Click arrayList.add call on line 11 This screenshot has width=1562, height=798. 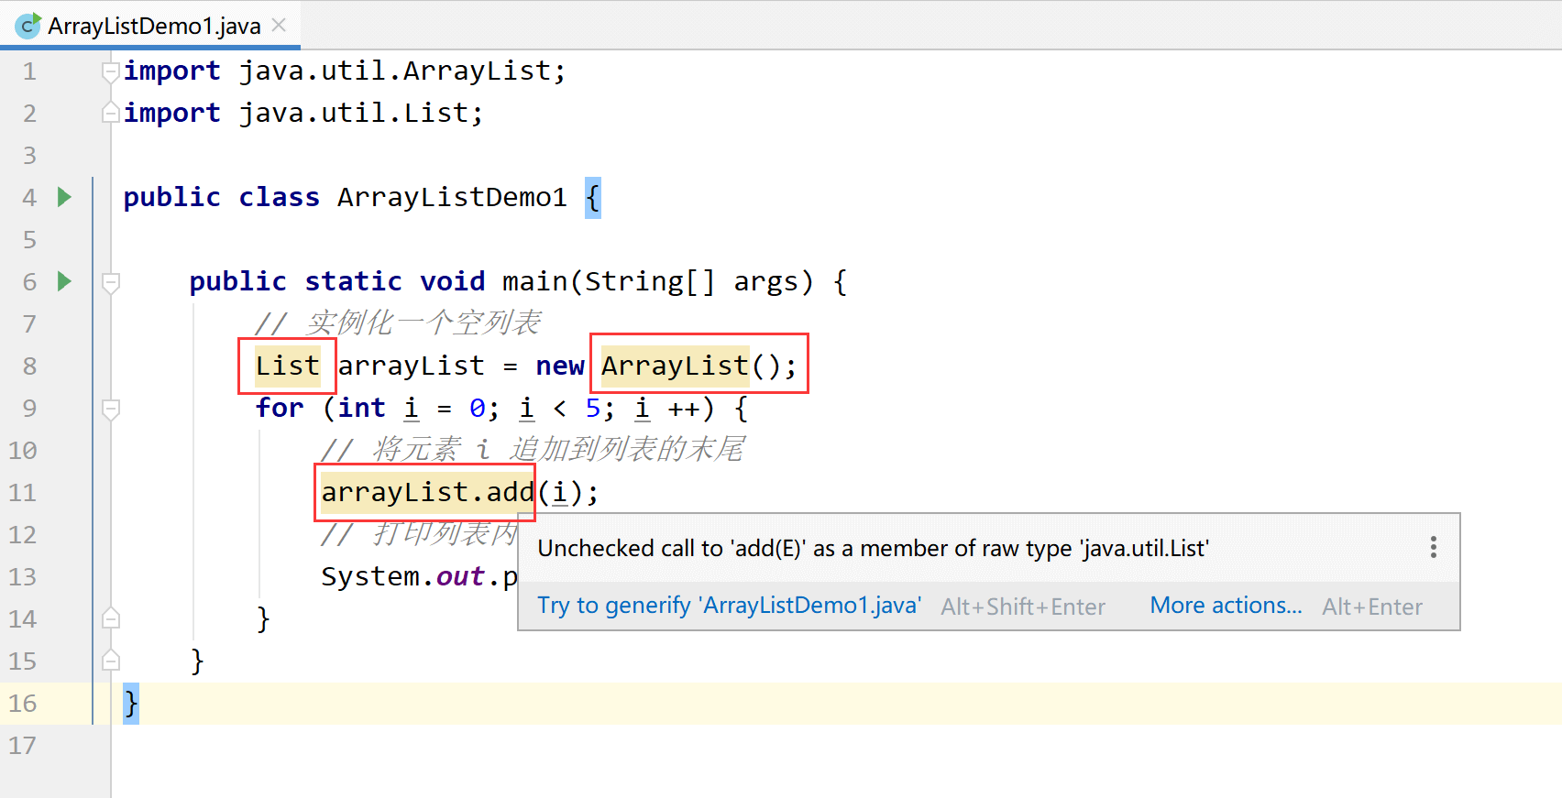point(427,492)
